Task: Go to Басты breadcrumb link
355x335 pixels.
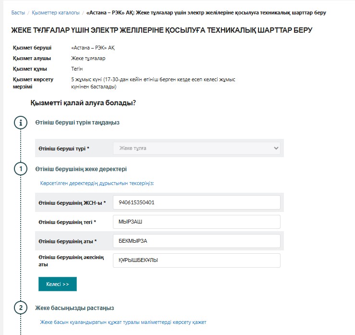Action: [18, 12]
